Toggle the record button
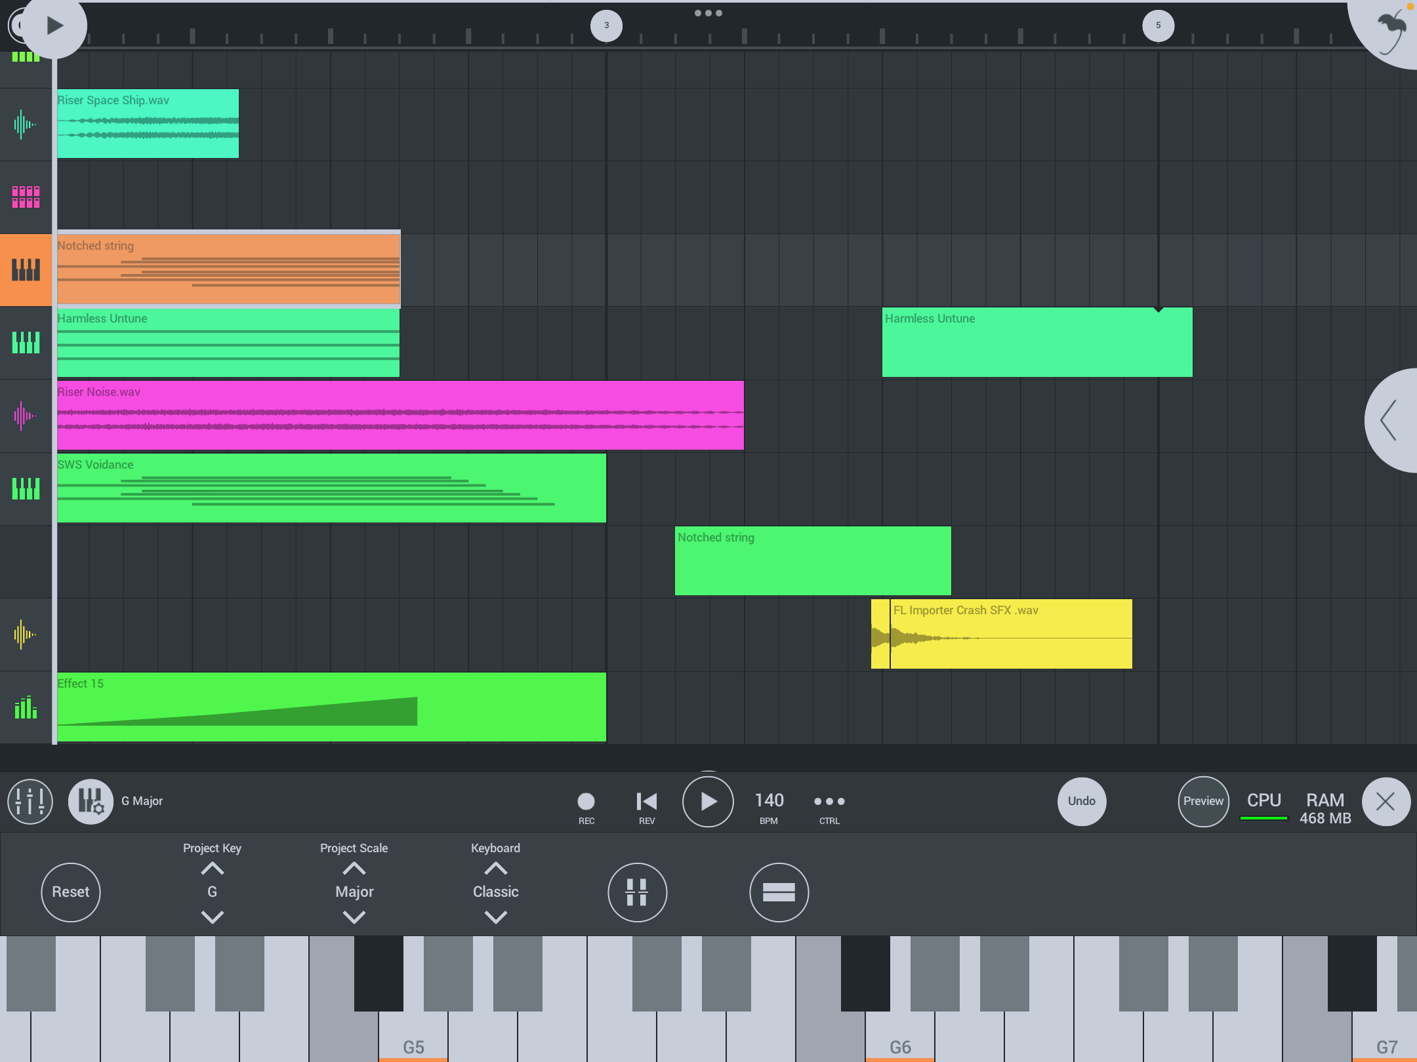 [x=586, y=801]
